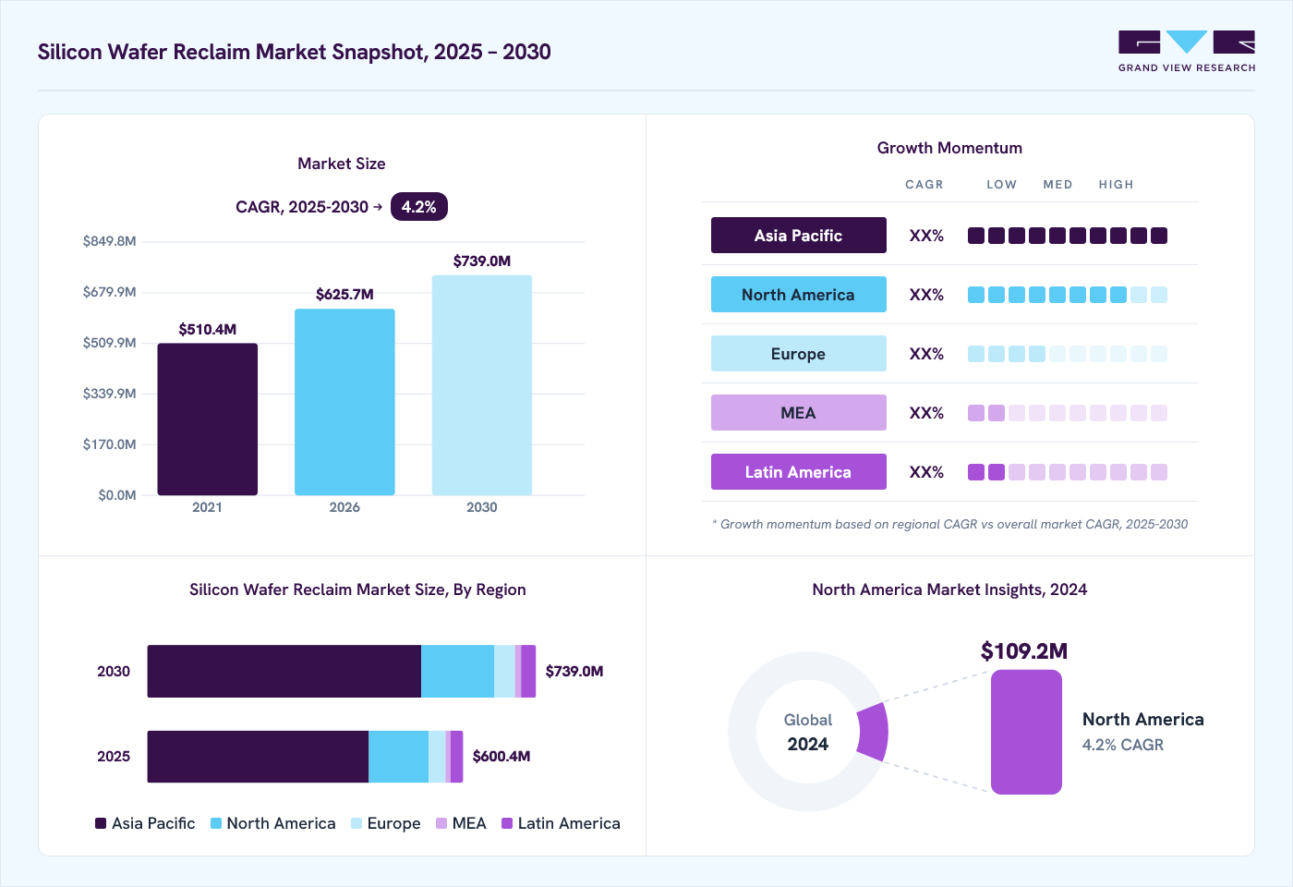Click the Europe legend color swatch
Viewport: 1293px width, 887px height.
(356, 823)
